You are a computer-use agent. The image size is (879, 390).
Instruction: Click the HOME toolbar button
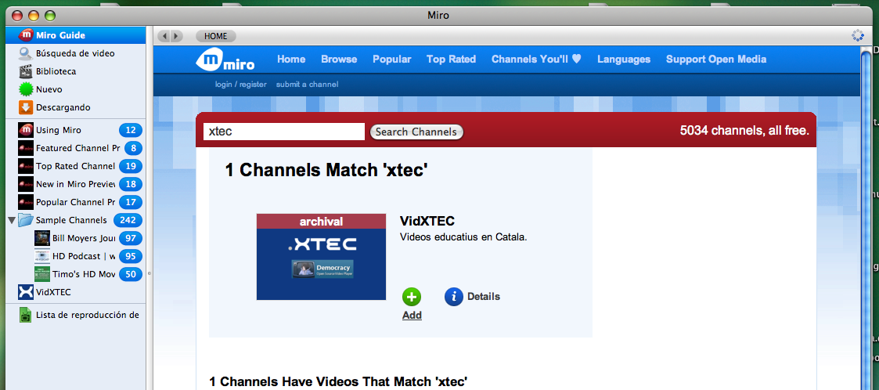pyautogui.click(x=216, y=36)
